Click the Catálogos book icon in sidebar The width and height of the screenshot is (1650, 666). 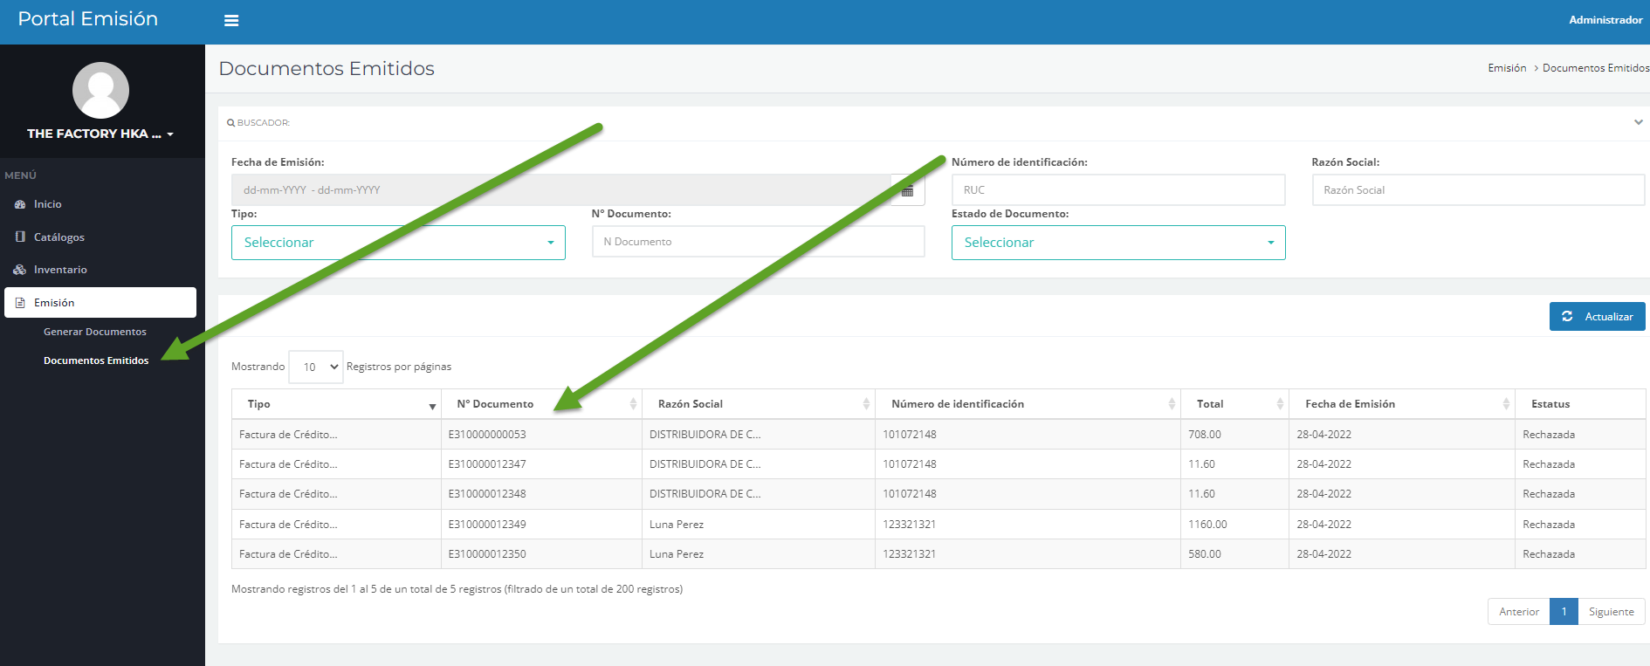tap(20, 237)
